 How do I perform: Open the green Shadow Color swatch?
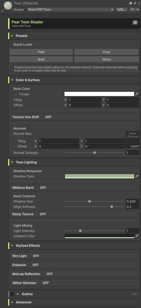pyautogui.click(x=100, y=176)
